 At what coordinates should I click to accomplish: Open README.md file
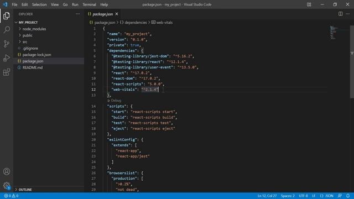click(33, 67)
